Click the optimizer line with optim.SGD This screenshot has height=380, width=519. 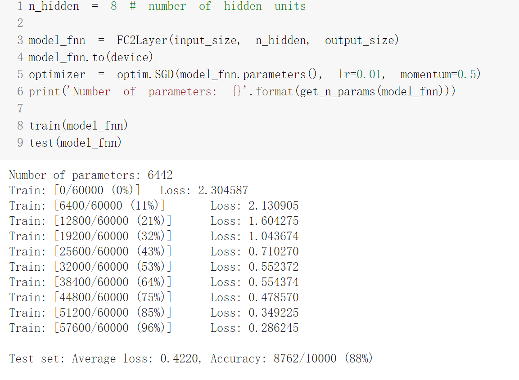pos(254,74)
